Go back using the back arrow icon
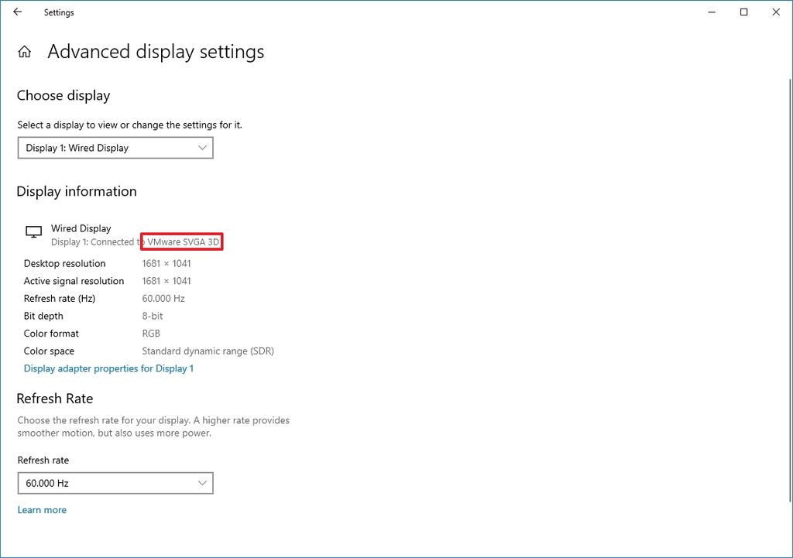 click(17, 12)
